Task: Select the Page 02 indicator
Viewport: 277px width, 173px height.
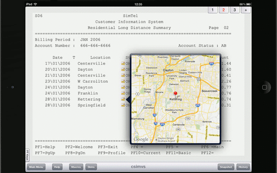Action: [x=219, y=28]
